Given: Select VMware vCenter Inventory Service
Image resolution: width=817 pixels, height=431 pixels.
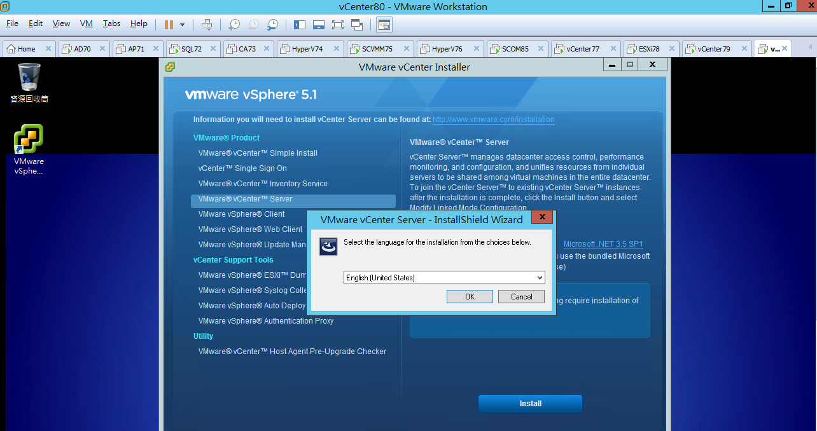Looking at the screenshot, I should tap(263, 184).
